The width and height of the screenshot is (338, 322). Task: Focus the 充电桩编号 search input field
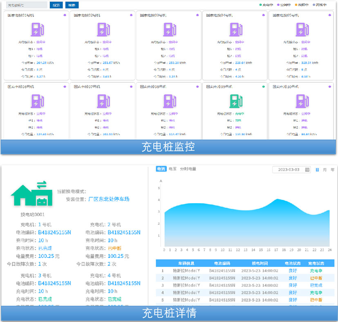[x=27, y=5]
